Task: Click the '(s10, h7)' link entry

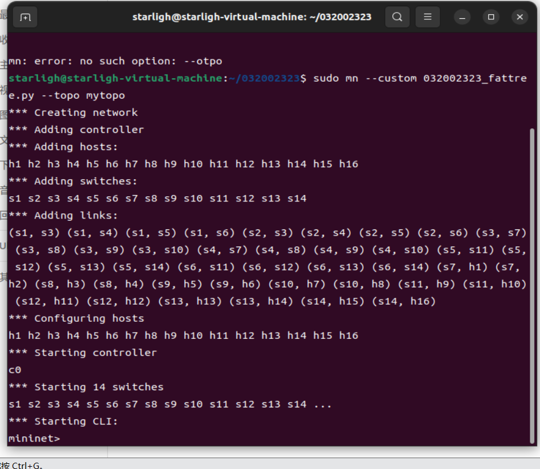Action: [297, 284]
